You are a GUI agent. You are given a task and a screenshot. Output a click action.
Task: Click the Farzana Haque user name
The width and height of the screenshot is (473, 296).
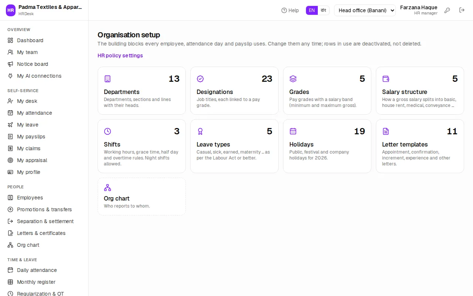pos(419,7)
